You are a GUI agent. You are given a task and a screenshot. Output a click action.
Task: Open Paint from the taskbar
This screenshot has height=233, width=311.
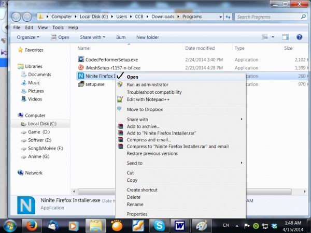tap(201, 226)
